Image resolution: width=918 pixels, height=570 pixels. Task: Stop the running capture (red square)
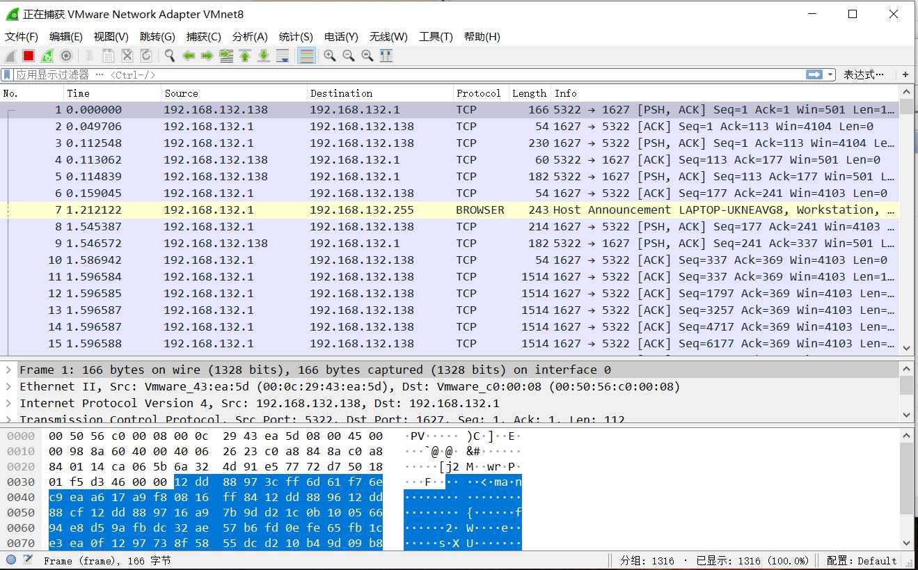[x=29, y=56]
